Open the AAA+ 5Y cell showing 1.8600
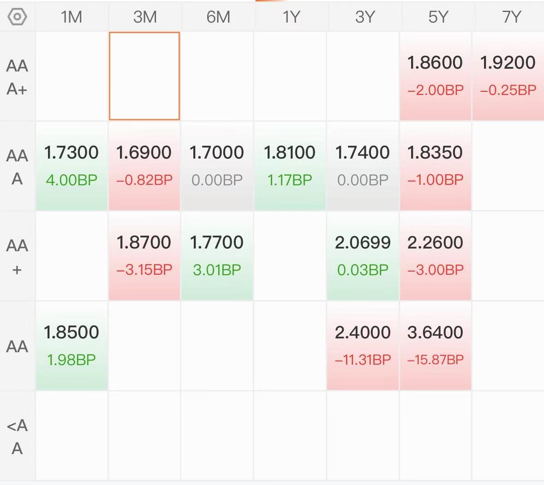 [x=435, y=76]
